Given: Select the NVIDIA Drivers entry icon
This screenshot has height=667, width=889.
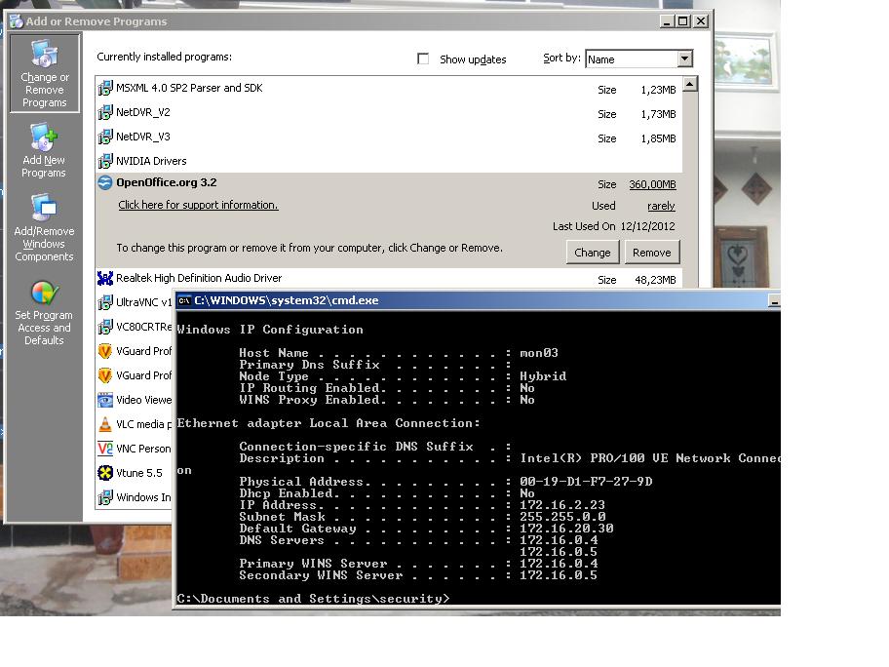Looking at the screenshot, I should (105, 161).
